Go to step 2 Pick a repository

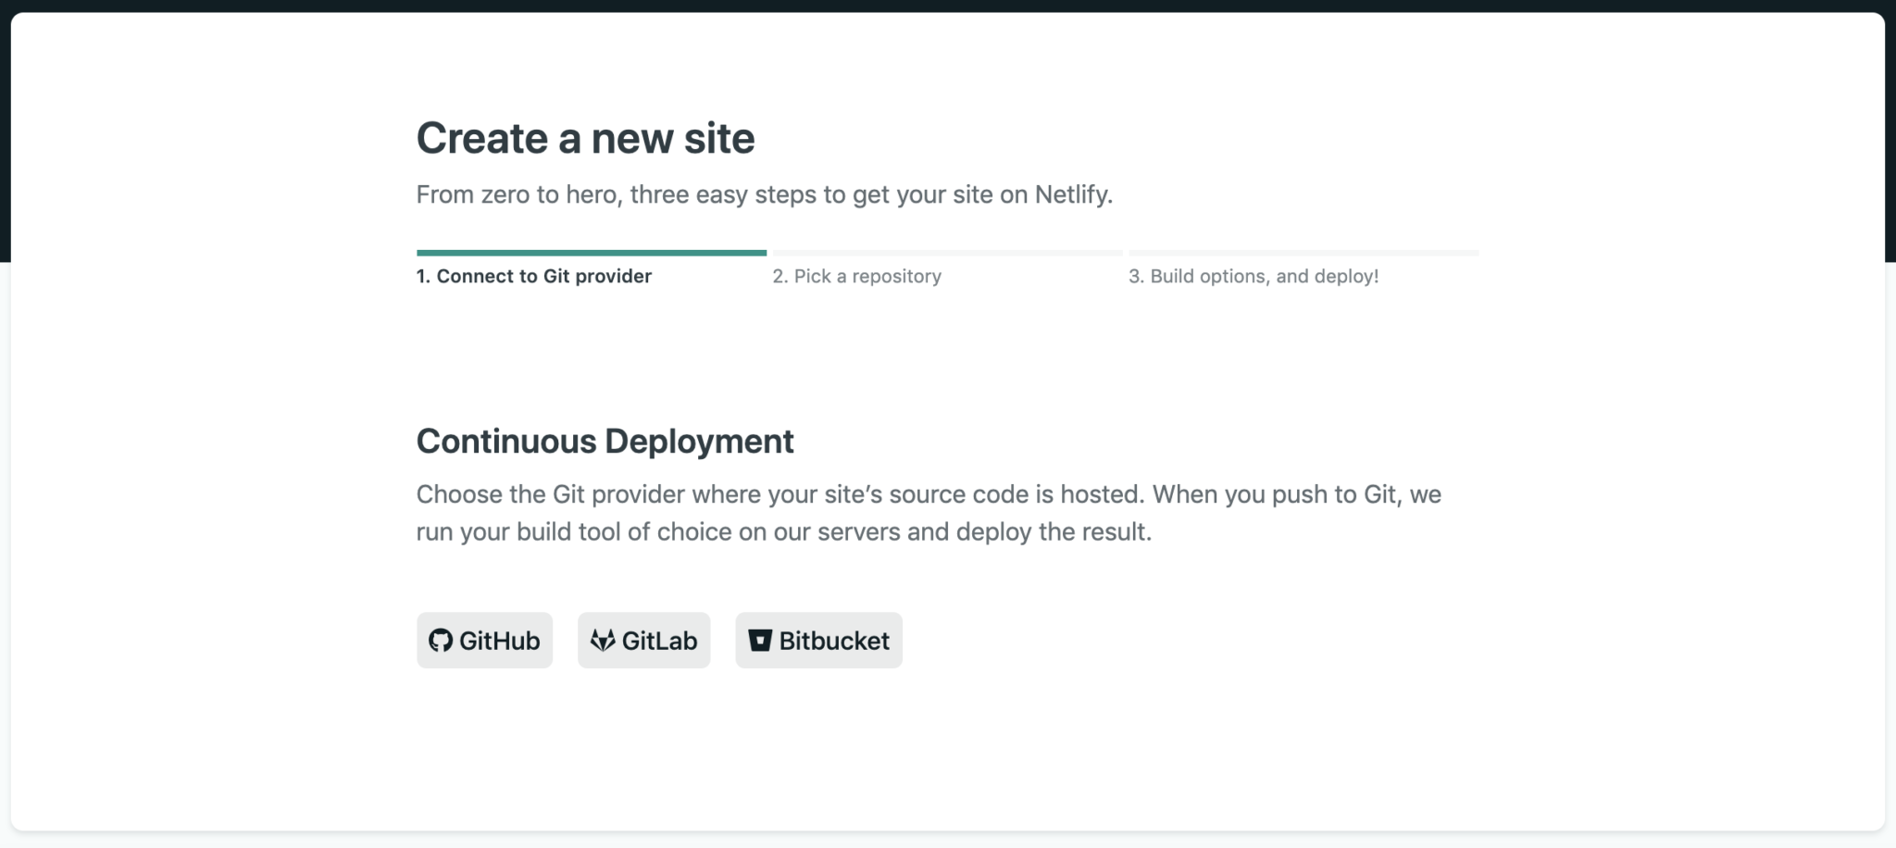(x=856, y=276)
